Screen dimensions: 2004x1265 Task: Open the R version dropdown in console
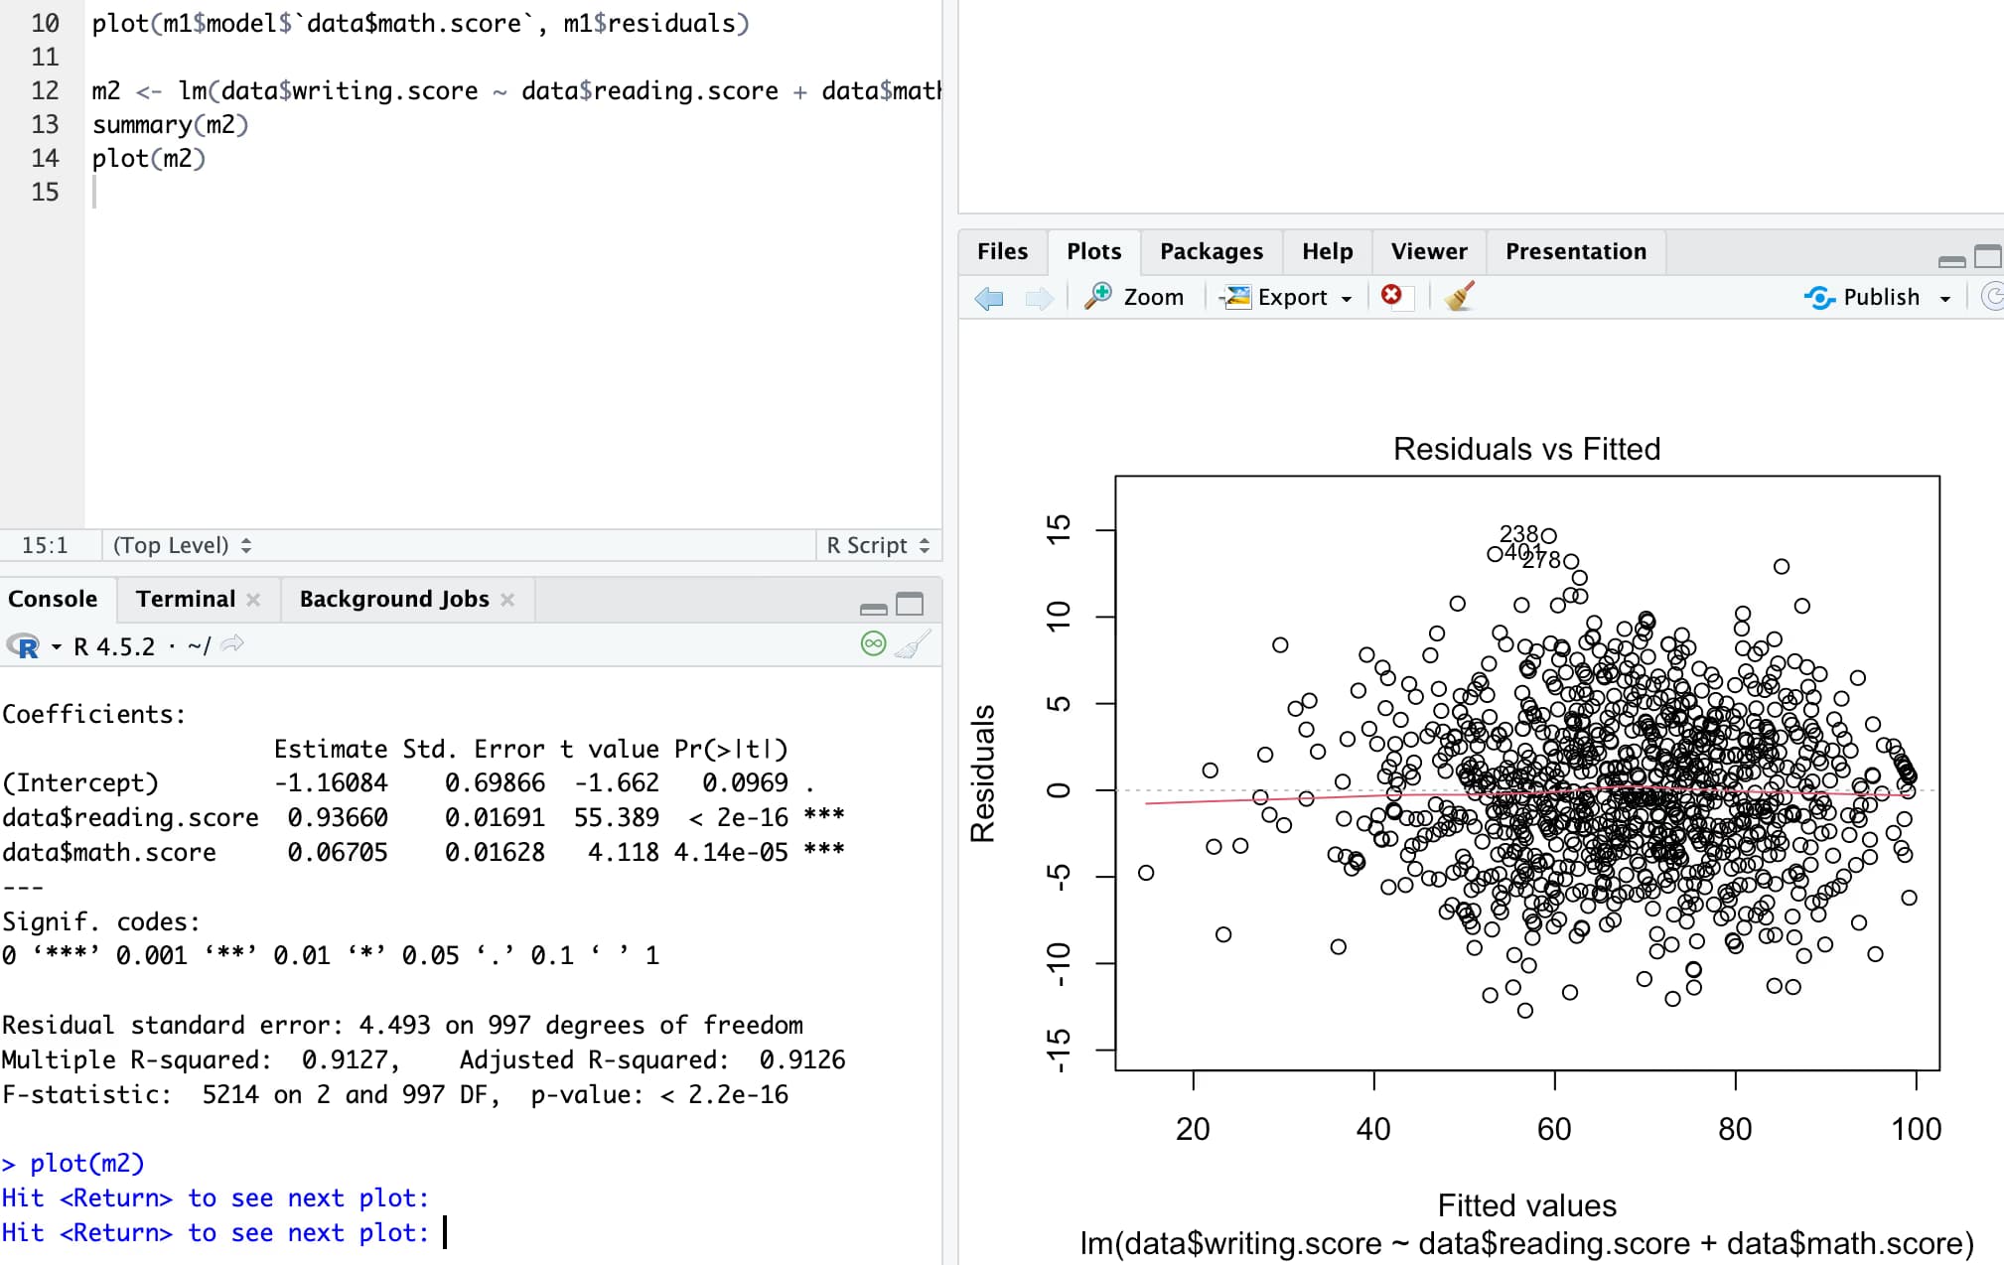(57, 647)
